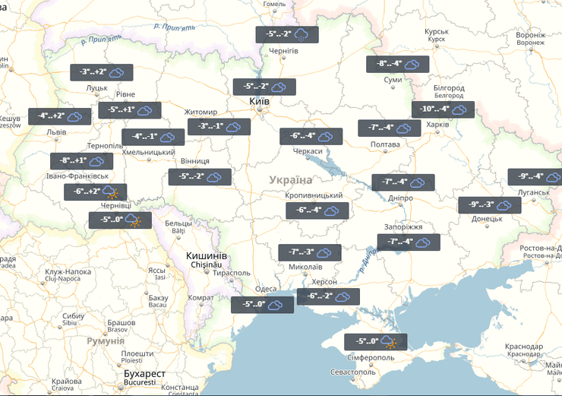Viewport: 562px width, 396px height.
Task: Select the -4°..-1° badge above Хмельницький
Action: pos(153,138)
